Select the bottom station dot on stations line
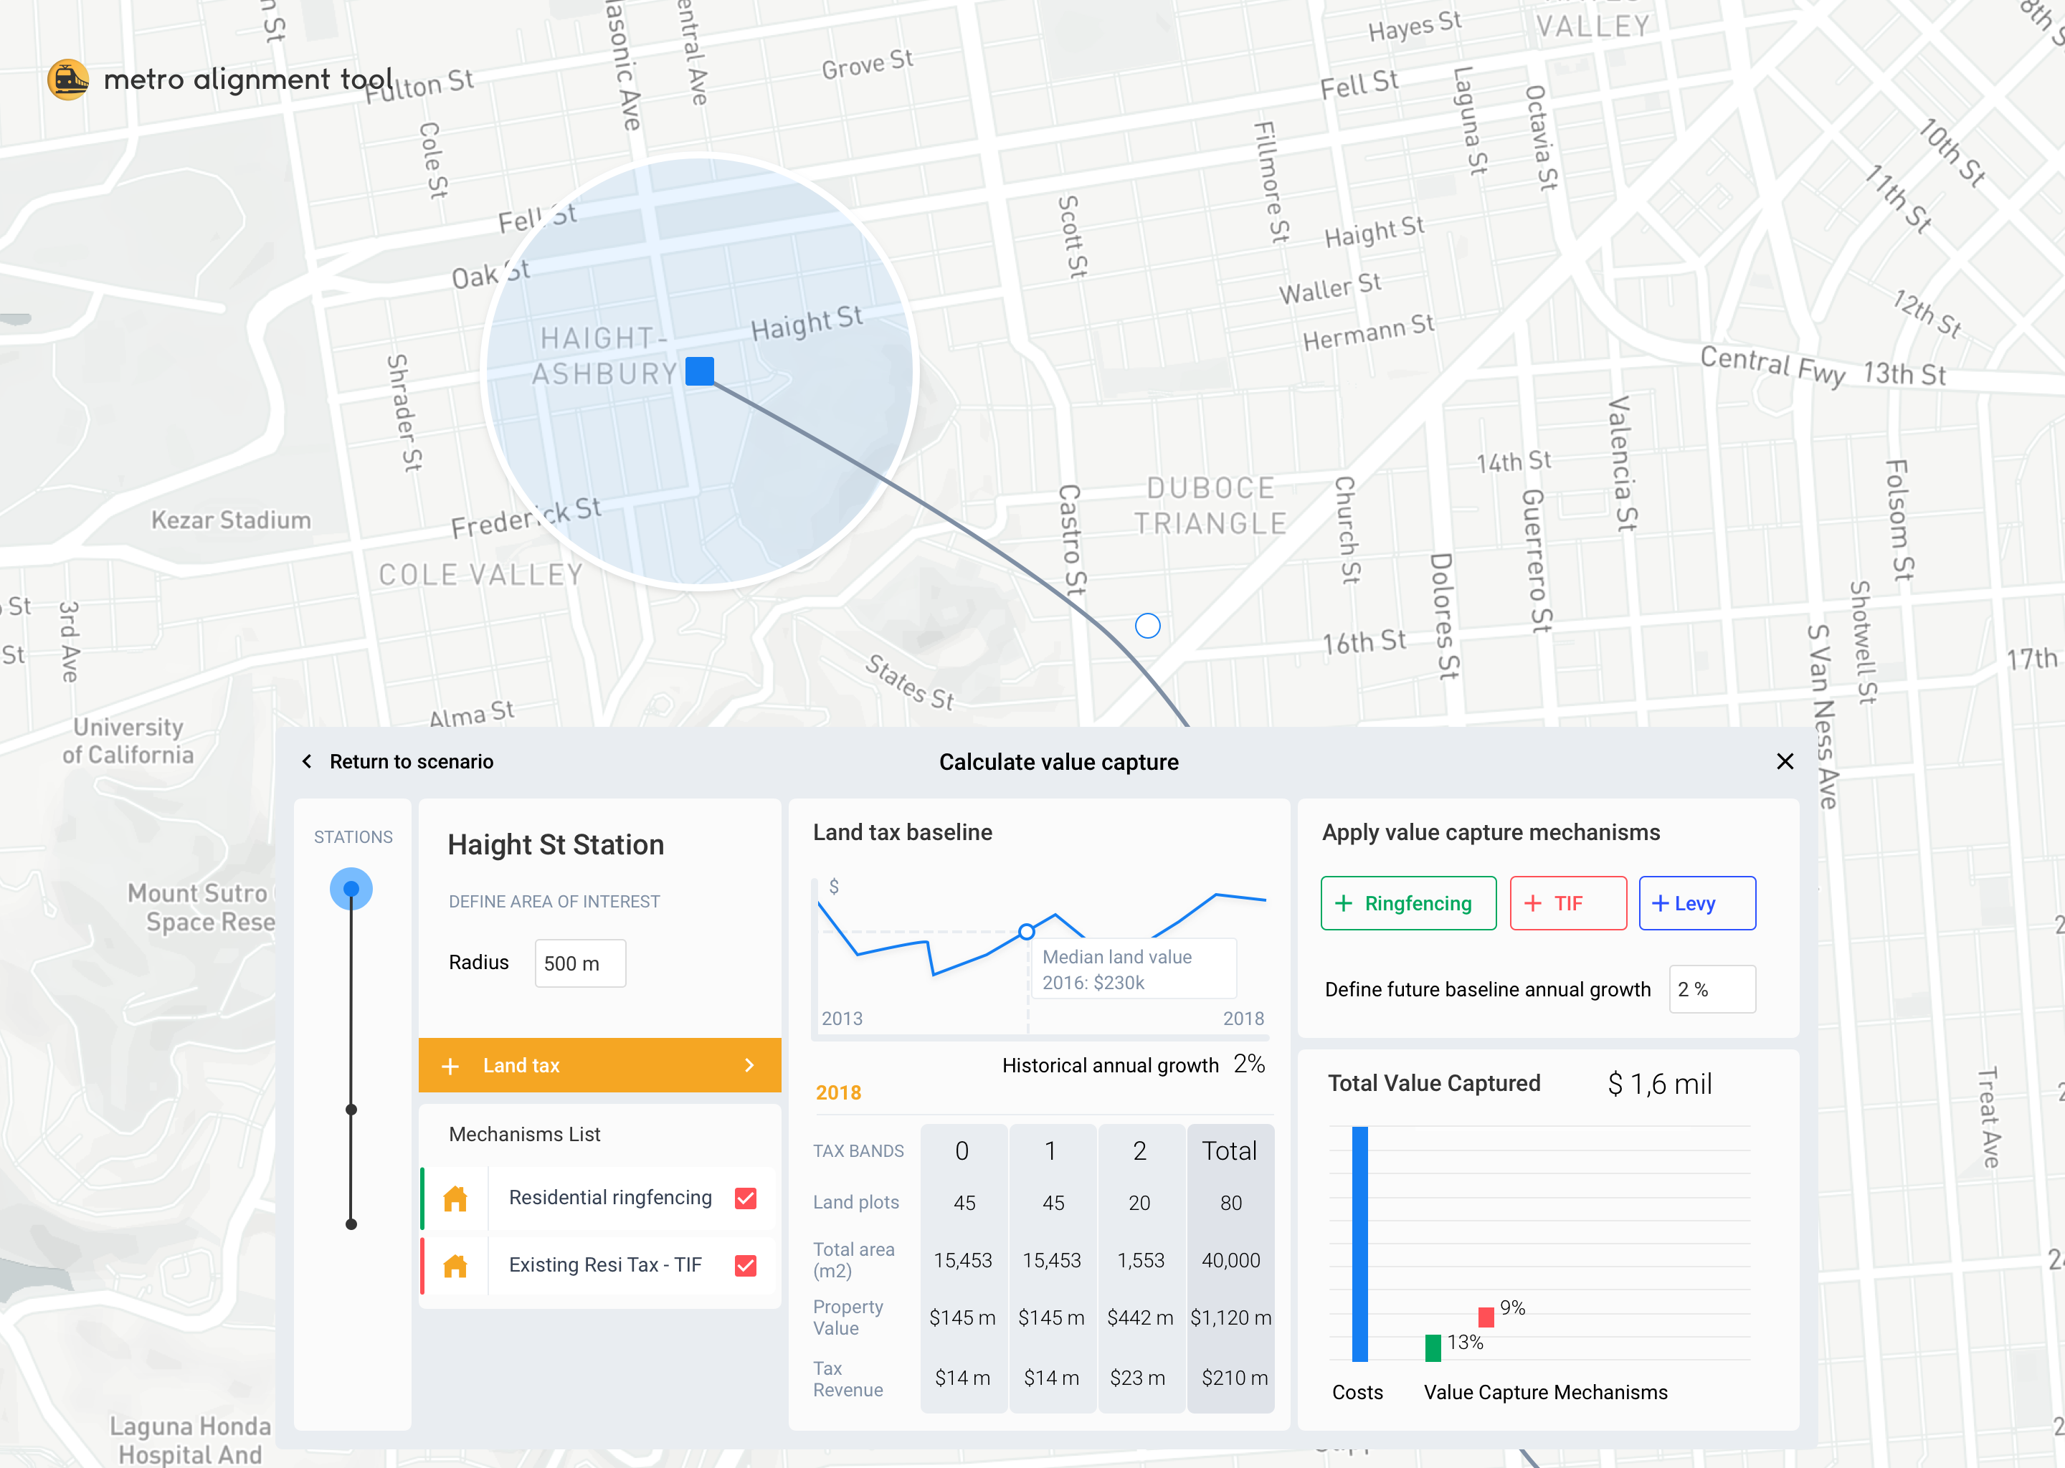This screenshot has width=2065, height=1468. [352, 1224]
